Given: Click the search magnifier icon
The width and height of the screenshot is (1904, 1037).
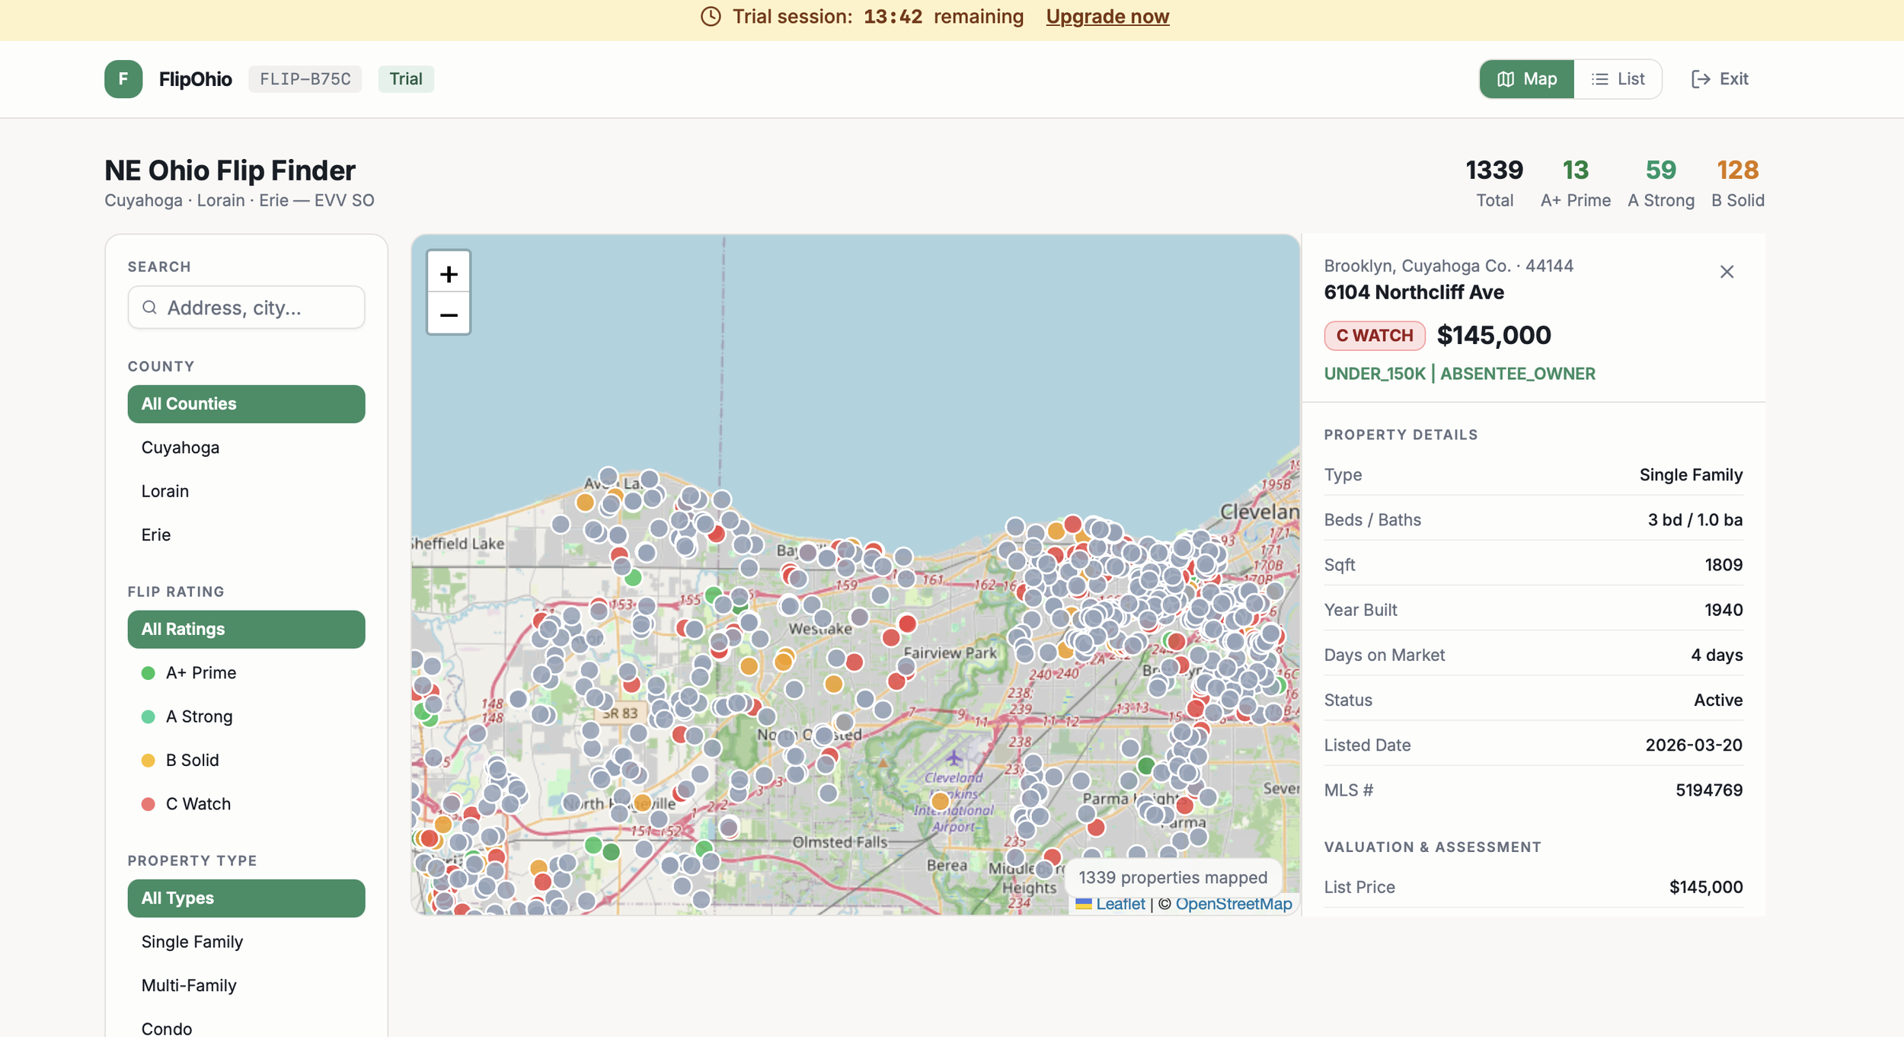Looking at the screenshot, I should 150,308.
